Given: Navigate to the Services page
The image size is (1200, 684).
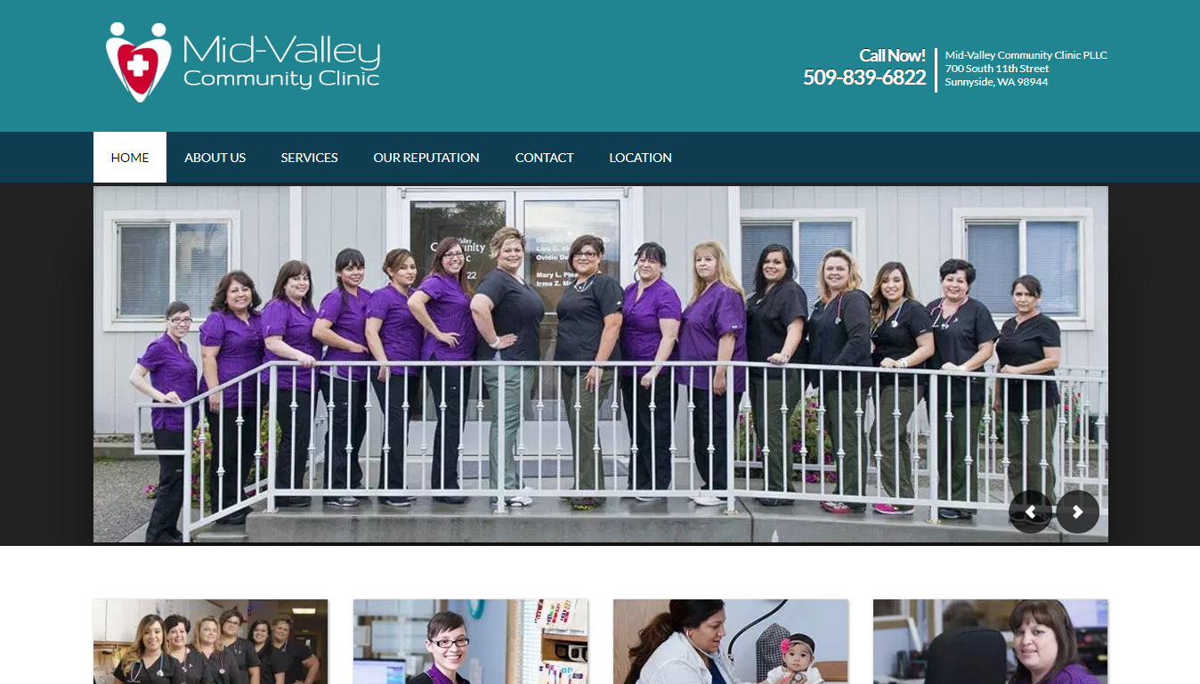Looking at the screenshot, I should point(310,158).
